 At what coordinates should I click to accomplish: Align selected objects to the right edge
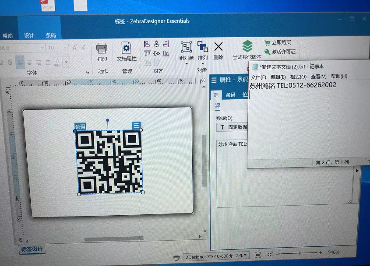pyautogui.click(x=166, y=44)
